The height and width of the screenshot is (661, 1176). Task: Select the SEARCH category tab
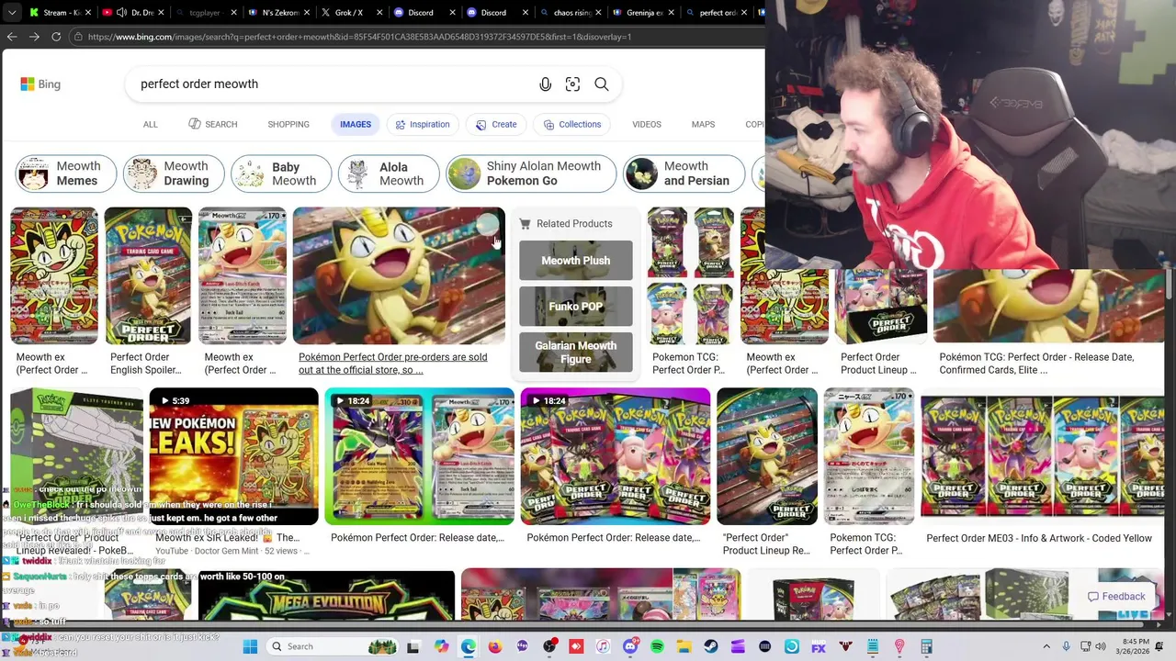click(212, 124)
